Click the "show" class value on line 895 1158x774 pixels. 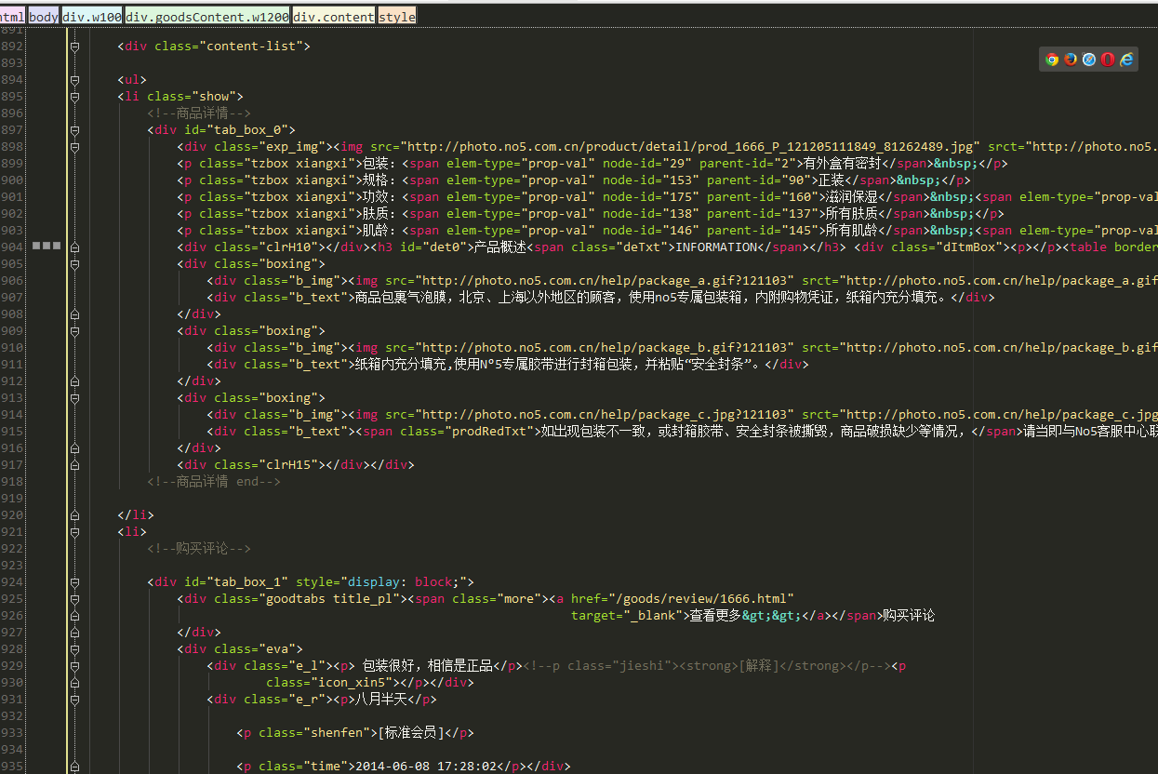(214, 97)
